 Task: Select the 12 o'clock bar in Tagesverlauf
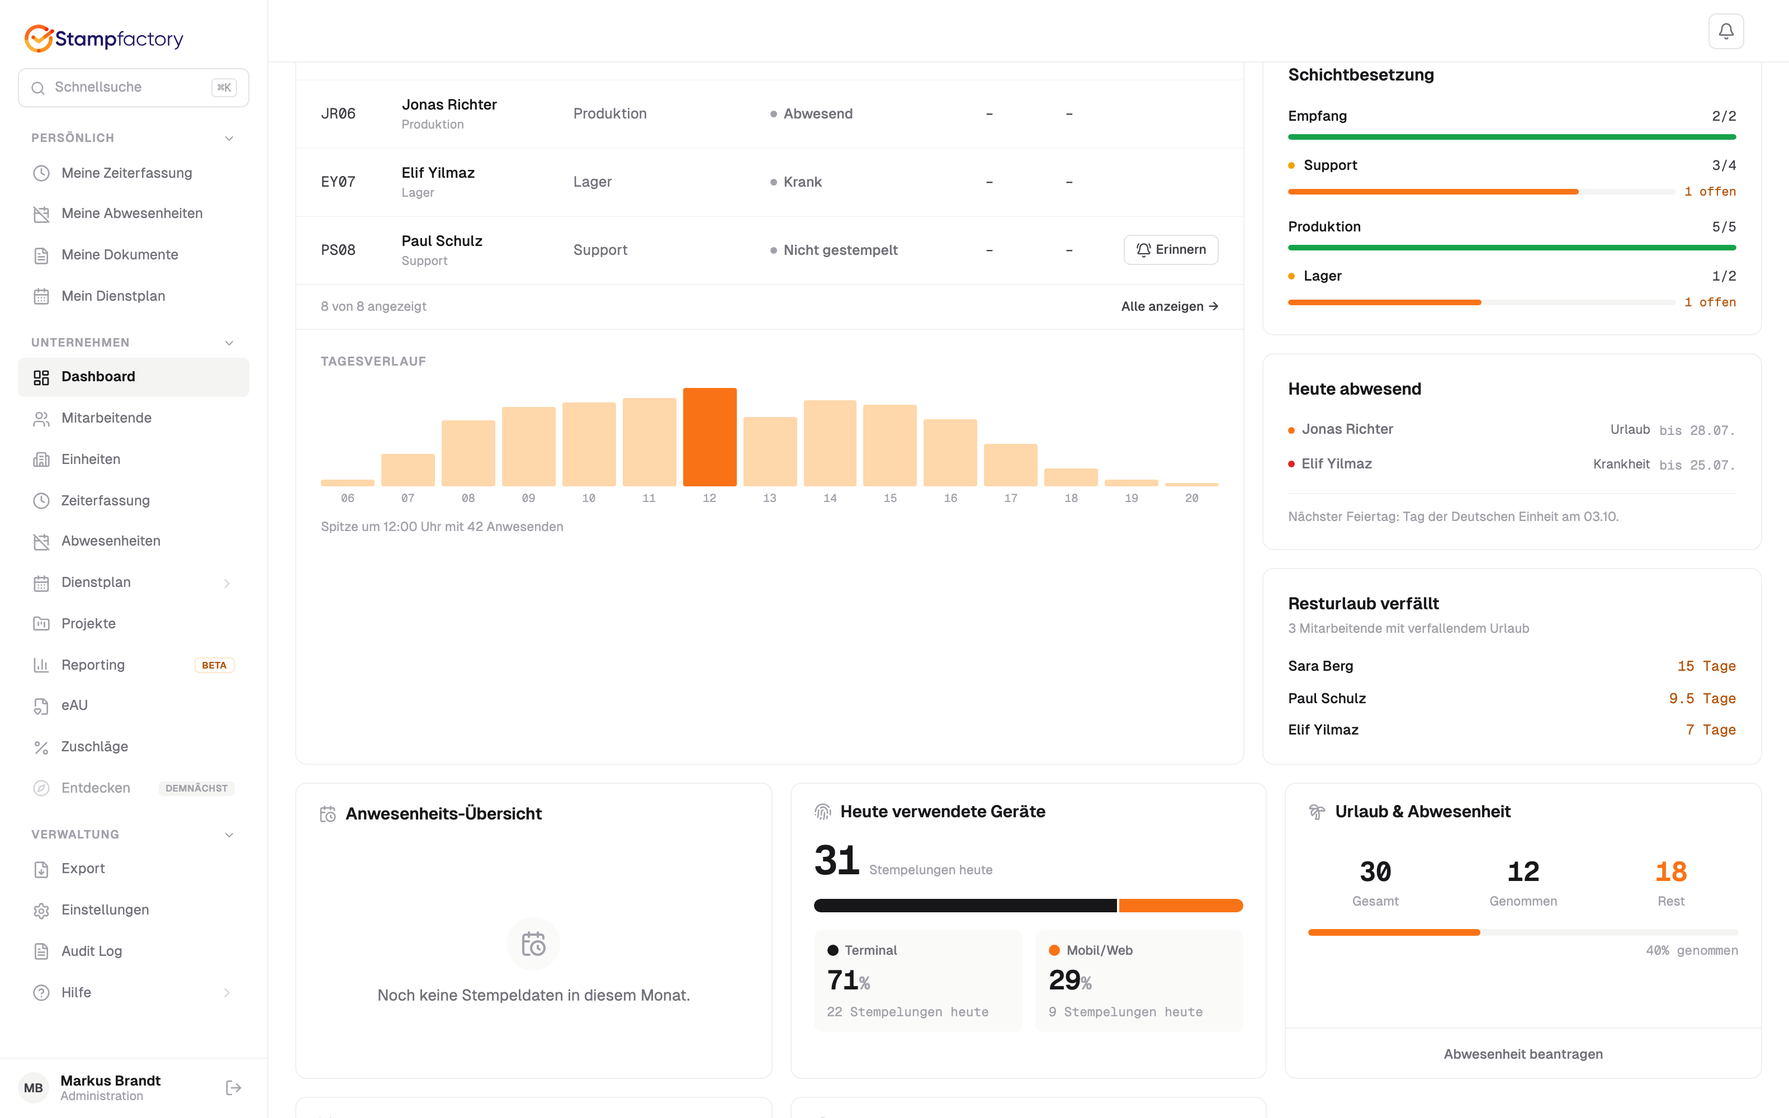coord(709,436)
